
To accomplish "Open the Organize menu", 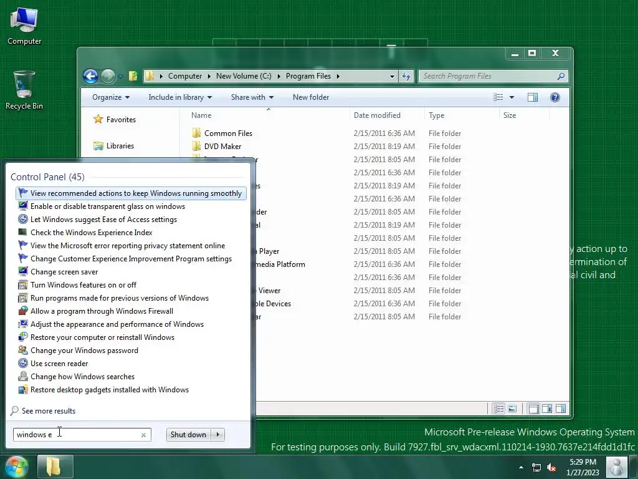I will click(x=111, y=97).
